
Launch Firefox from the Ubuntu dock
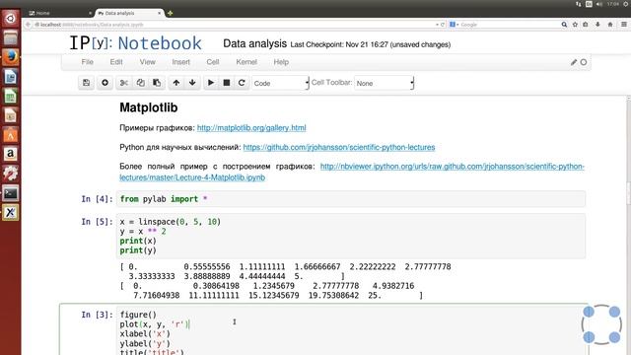11,57
